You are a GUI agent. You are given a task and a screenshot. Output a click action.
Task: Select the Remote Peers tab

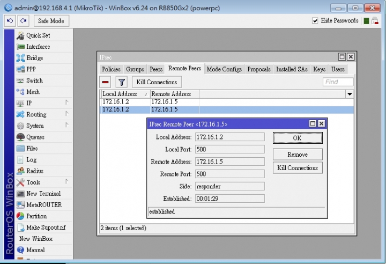(x=184, y=69)
